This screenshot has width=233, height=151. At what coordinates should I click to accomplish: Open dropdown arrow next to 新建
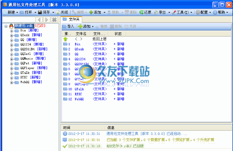pos(17,12)
